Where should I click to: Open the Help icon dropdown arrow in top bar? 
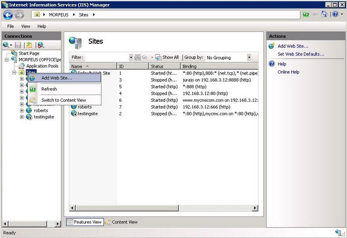pos(342,14)
